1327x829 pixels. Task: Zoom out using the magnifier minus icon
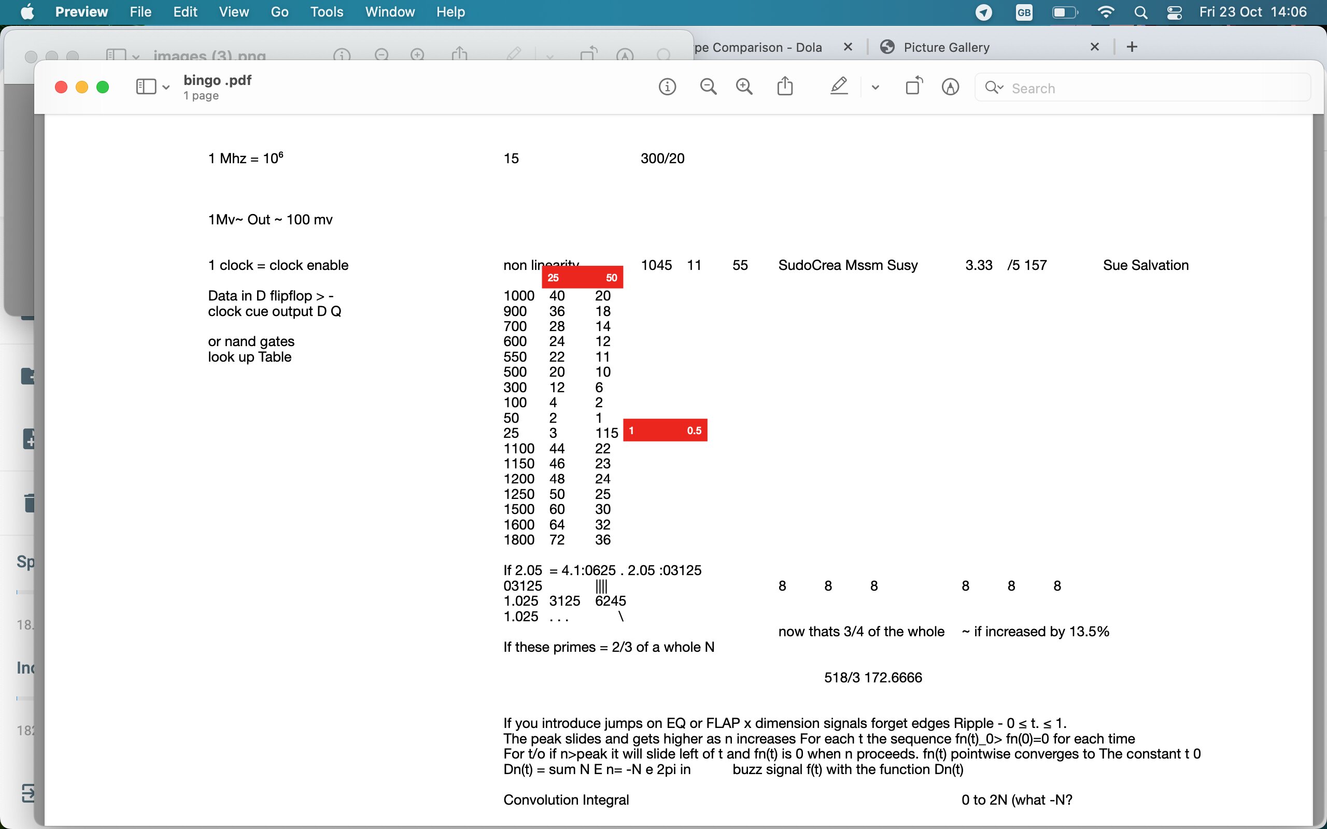(709, 87)
